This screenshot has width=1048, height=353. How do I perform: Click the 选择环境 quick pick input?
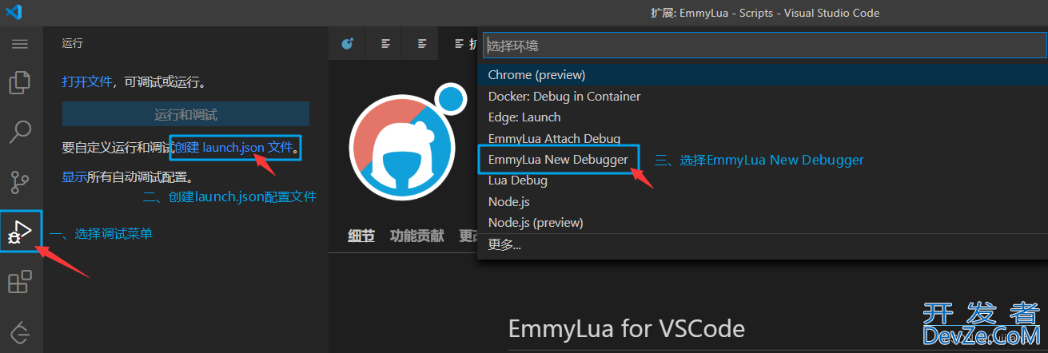(763, 46)
